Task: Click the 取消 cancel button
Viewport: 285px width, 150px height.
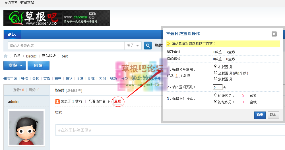Action: pyautogui.click(x=273, y=115)
